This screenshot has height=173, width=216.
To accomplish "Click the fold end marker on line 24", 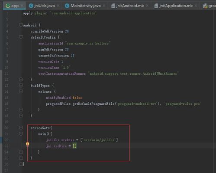I will point(21,152).
